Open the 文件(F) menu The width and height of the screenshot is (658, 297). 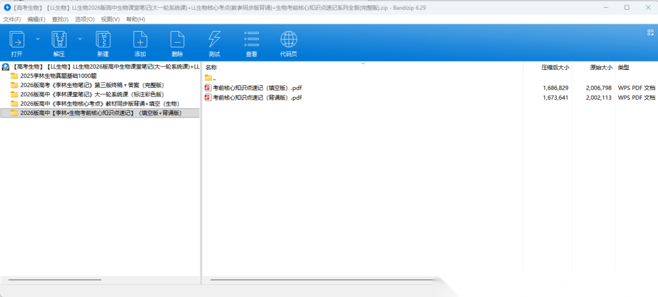coord(12,19)
